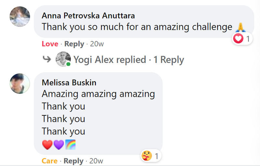Click the red heart emoji

coord(47,144)
